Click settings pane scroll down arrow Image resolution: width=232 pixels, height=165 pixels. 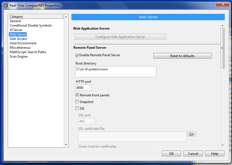coord(223,145)
